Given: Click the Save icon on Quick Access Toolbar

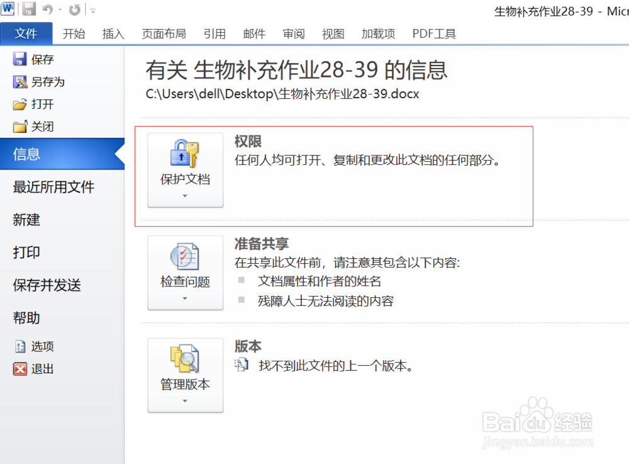Looking at the screenshot, I should [x=28, y=8].
